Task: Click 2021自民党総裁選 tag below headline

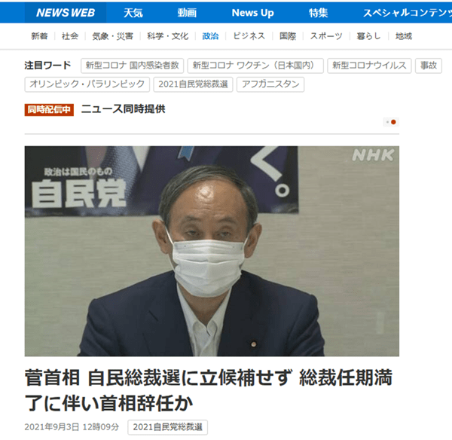Action: pyautogui.click(x=167, y=427)
